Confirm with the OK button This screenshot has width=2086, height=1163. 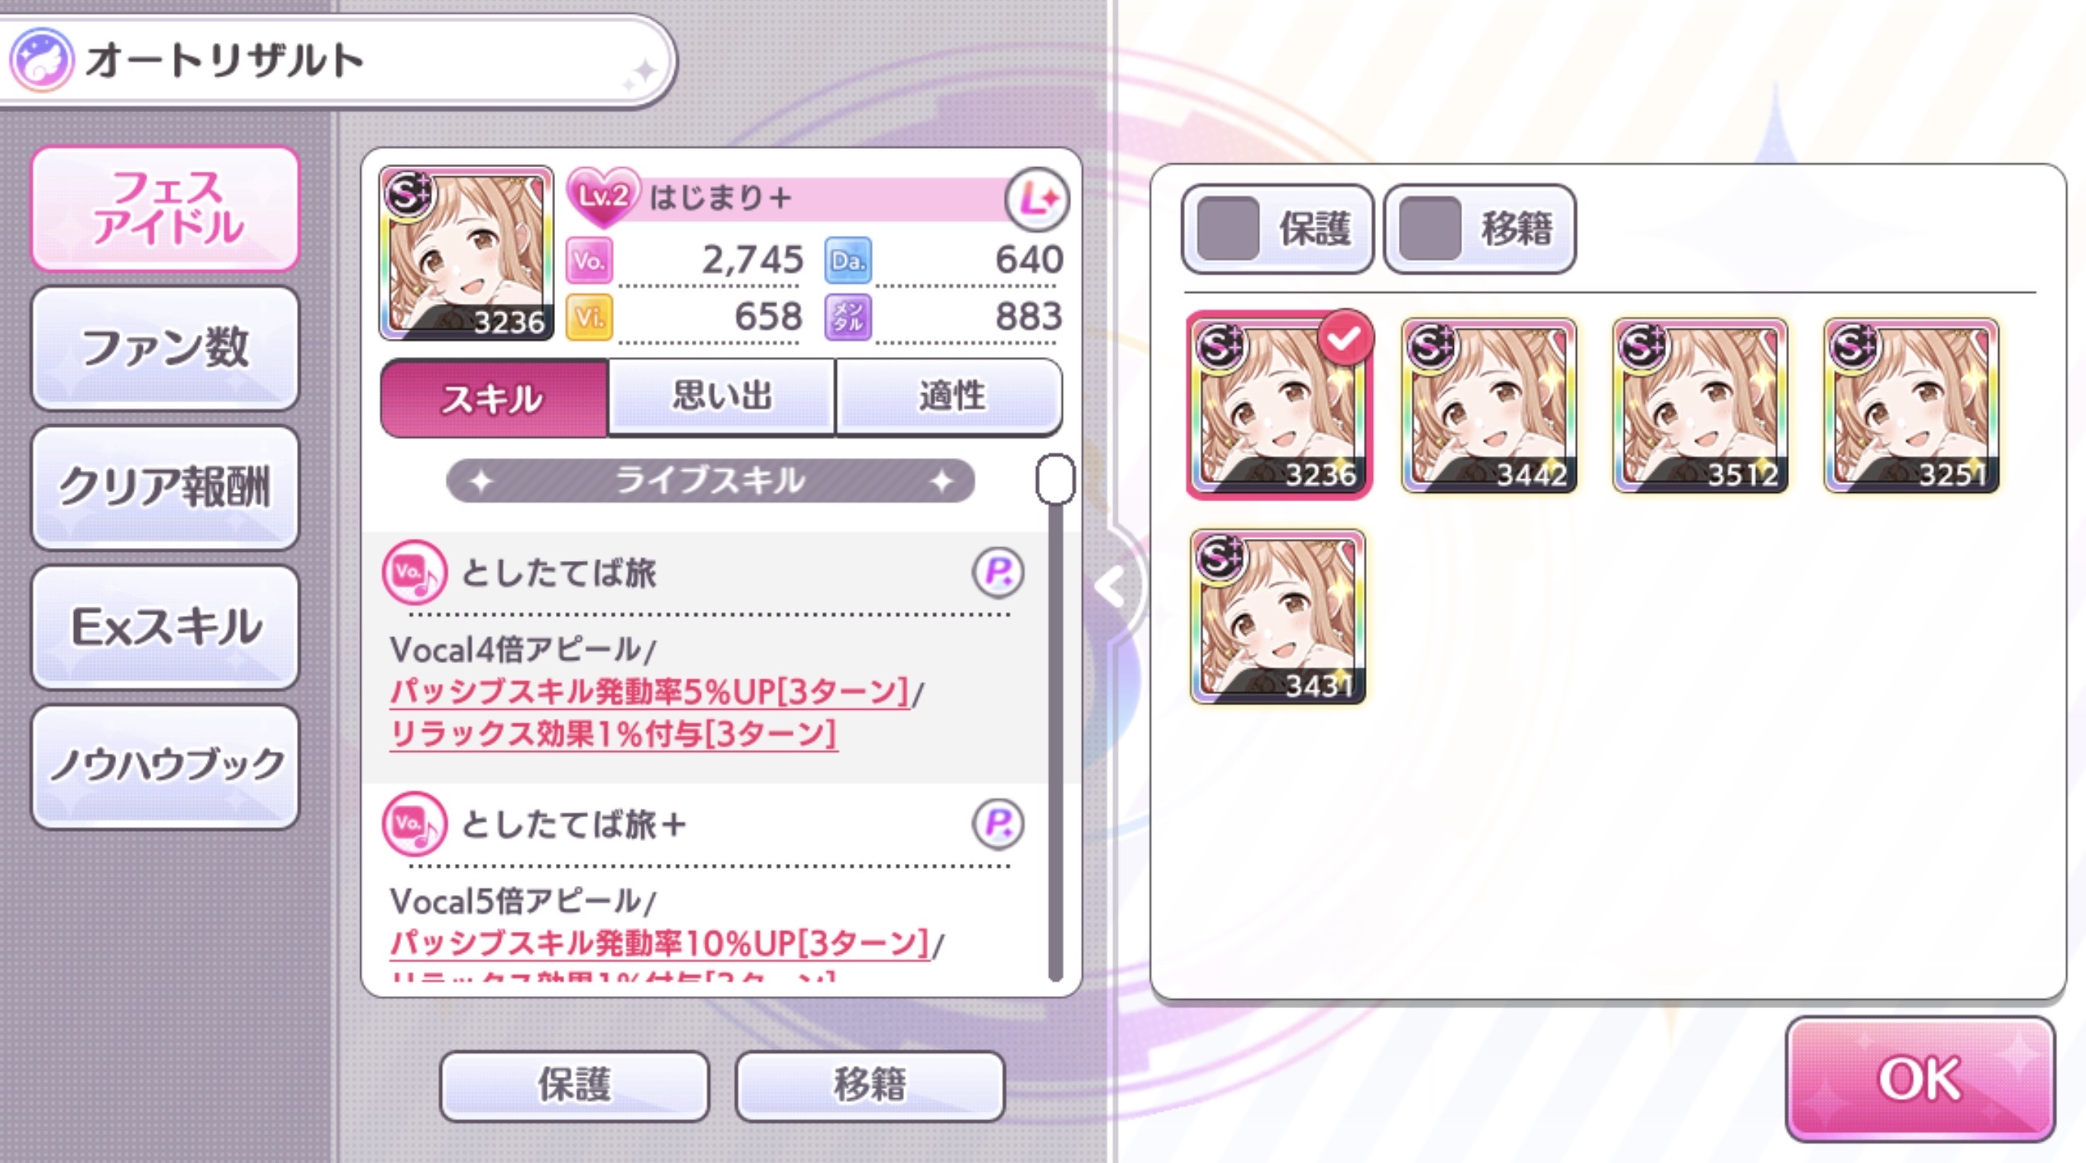[1920, 1079]
